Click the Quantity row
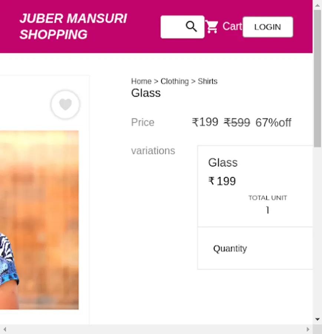322x334 pixels. click(x=255, y=248)
